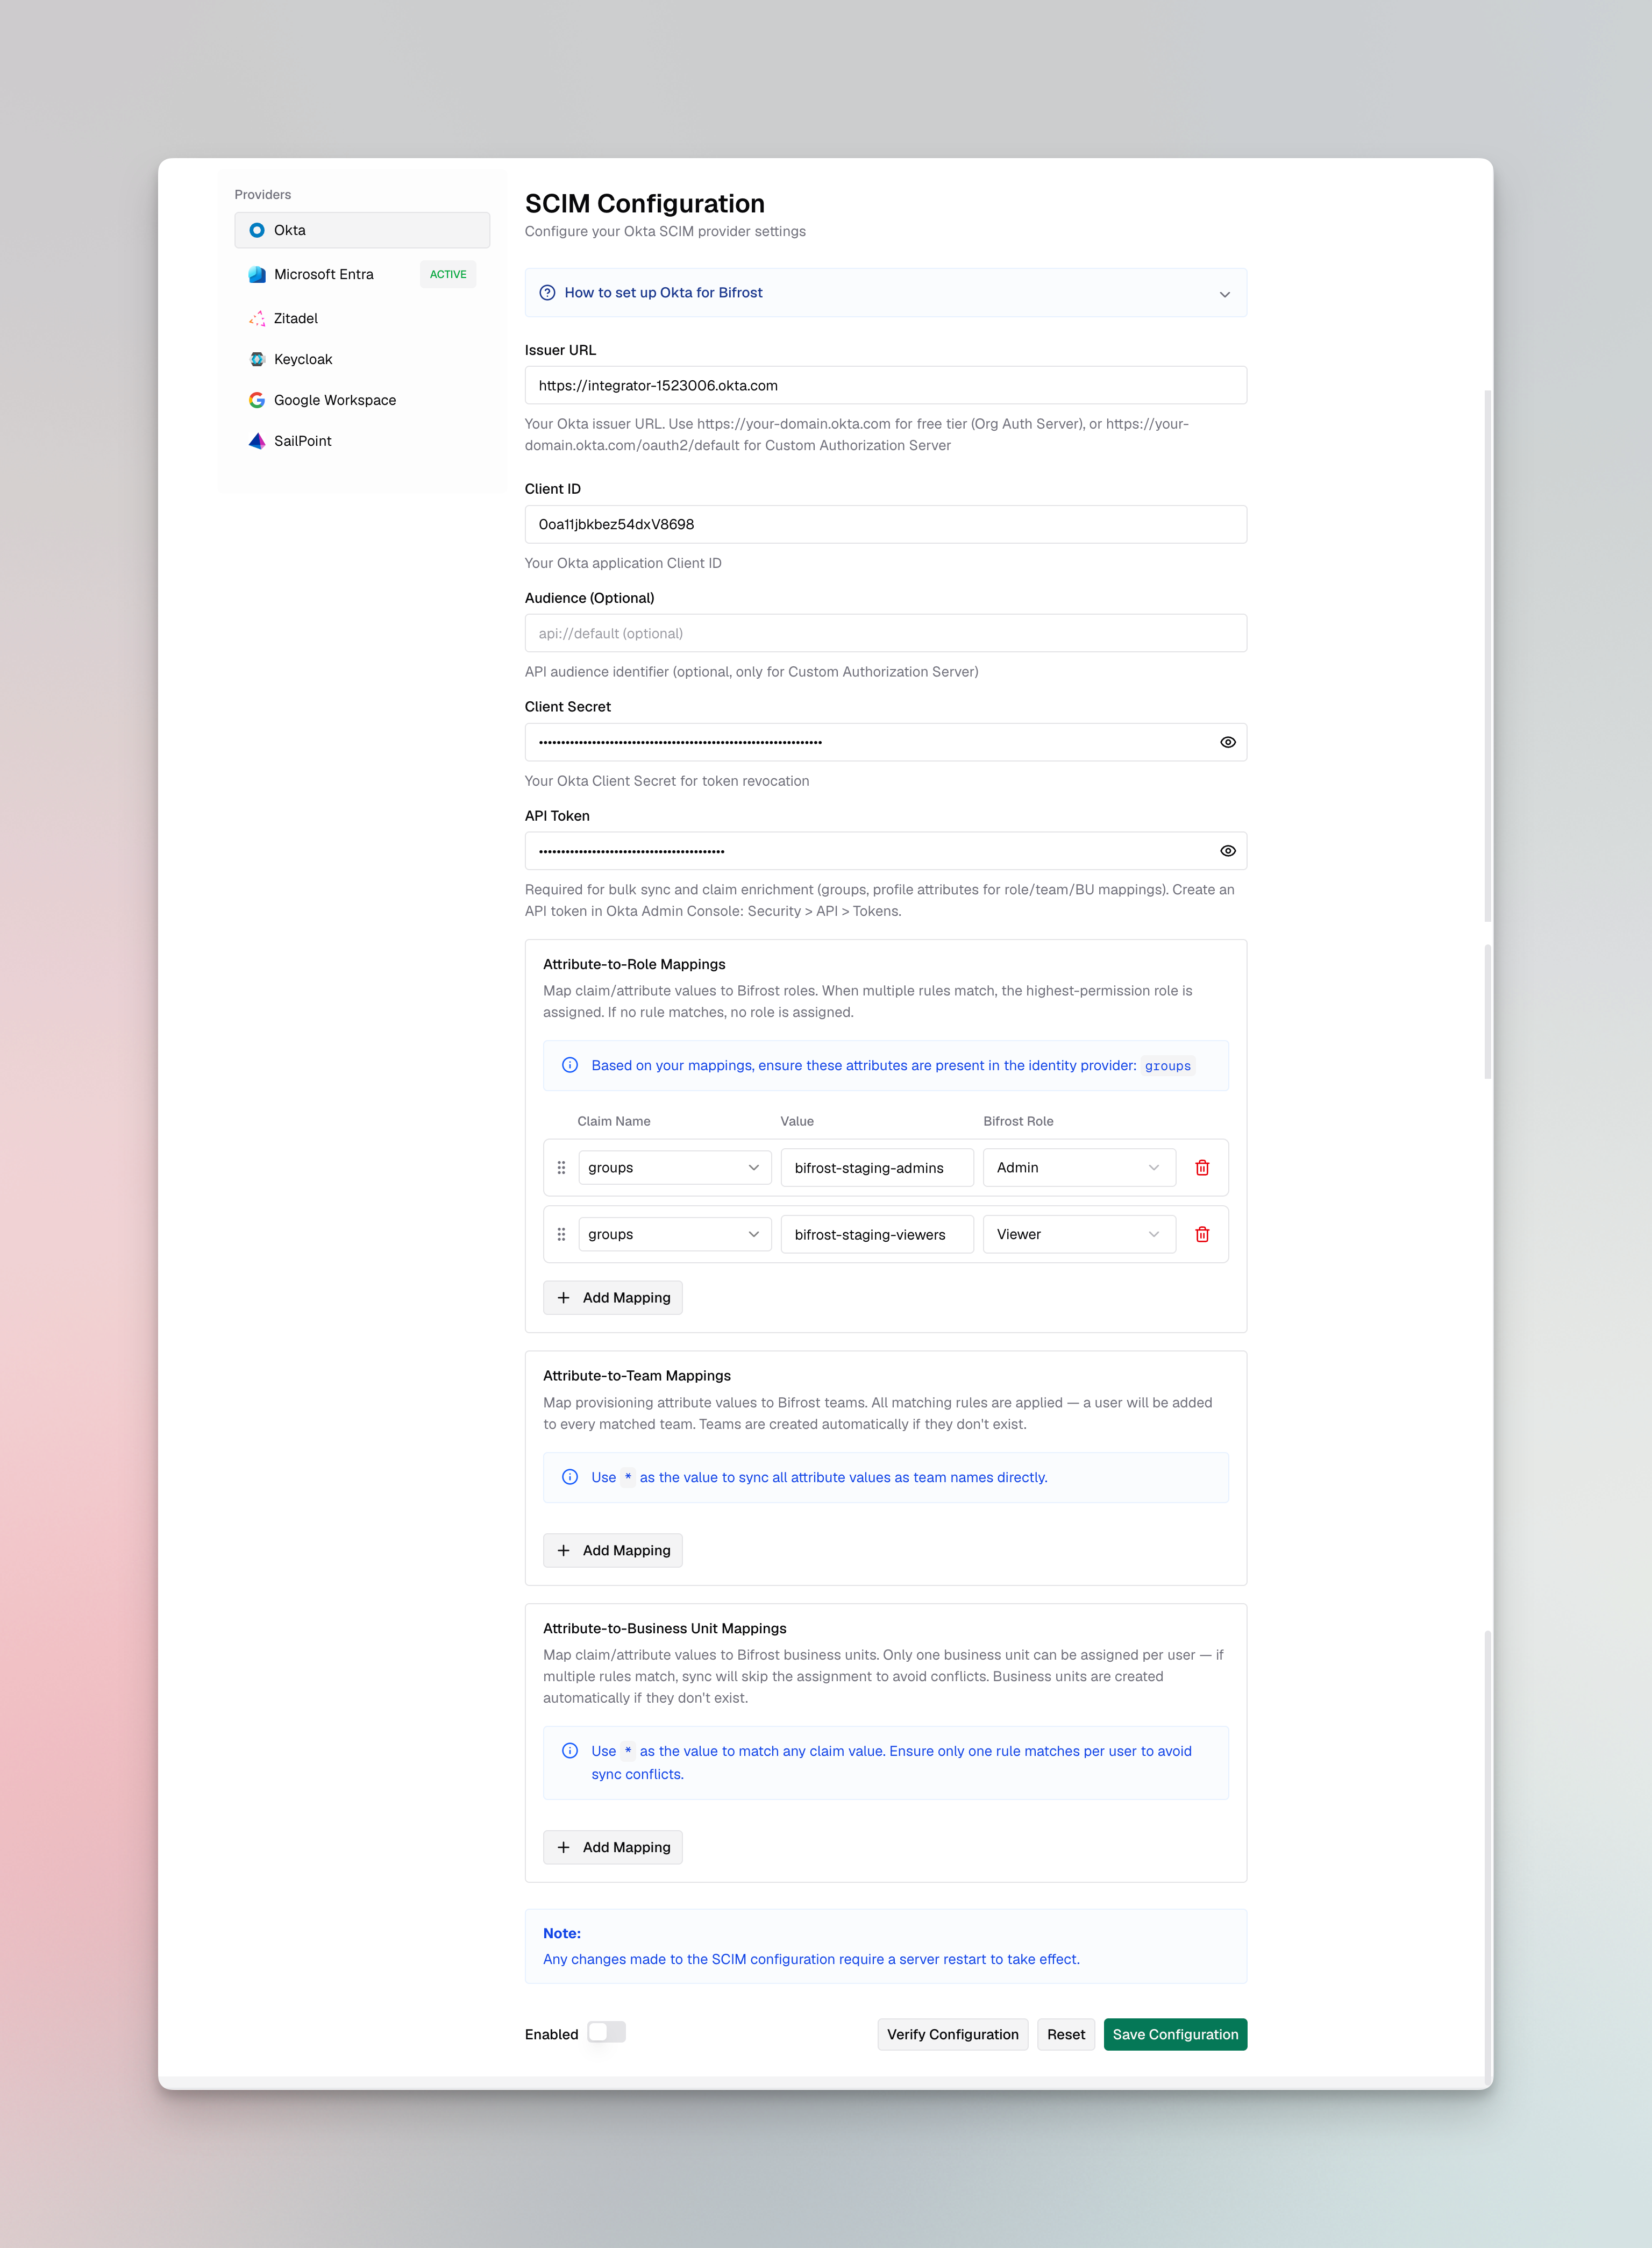The width and height of the screenshot is (1652, 2248).
Task: Edit the bifrost-staging-viewers value field
Action: (x=877, y=1234)
